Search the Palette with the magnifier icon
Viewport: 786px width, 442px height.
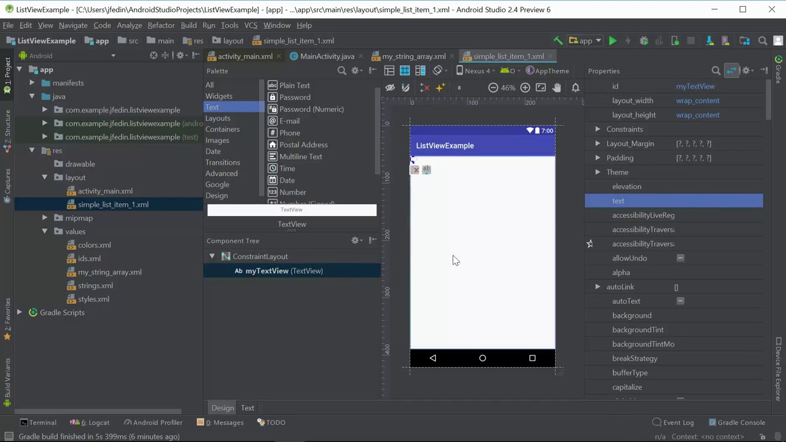(x=342, y=71)
